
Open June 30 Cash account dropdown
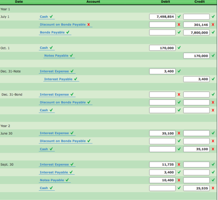47,149
